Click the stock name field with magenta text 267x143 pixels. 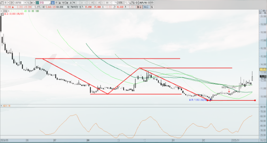[45, 2]
